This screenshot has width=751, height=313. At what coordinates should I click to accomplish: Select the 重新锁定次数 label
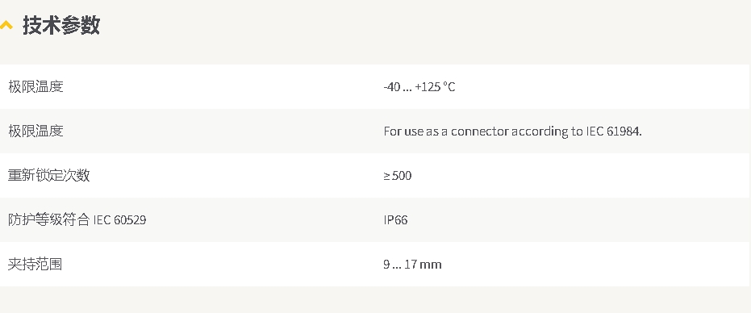[49, 175]
